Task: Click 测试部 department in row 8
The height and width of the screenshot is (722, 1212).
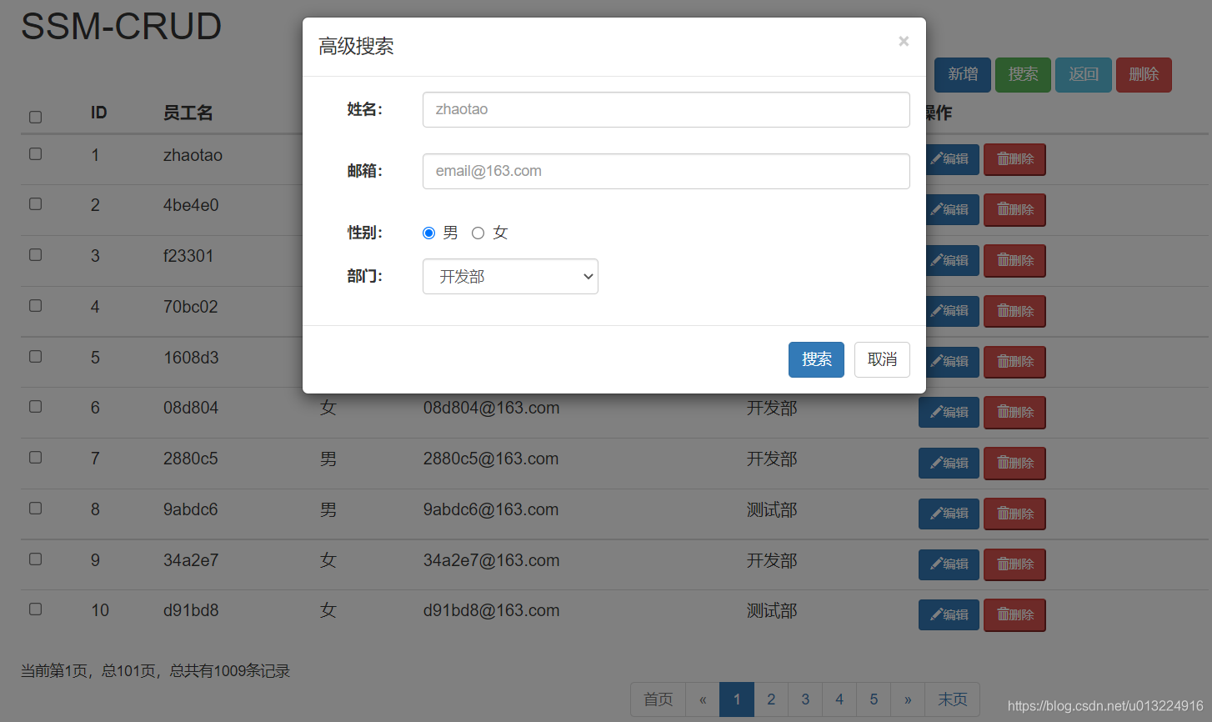Action: [772, 510]
